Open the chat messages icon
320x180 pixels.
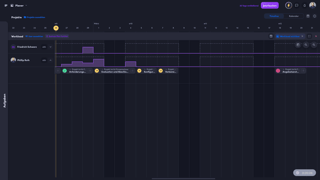click(296, 5)
